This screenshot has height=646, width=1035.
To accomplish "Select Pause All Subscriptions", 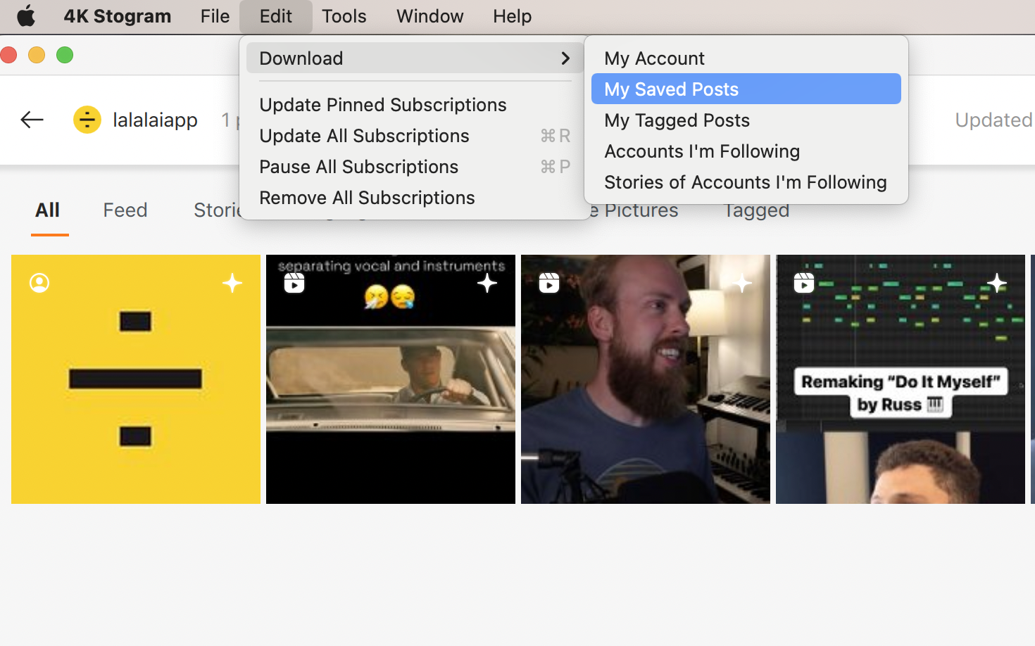I will 358,167.
